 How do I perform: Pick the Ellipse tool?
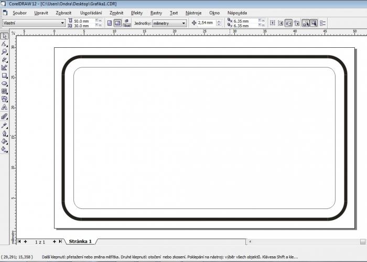coord(4,83)
